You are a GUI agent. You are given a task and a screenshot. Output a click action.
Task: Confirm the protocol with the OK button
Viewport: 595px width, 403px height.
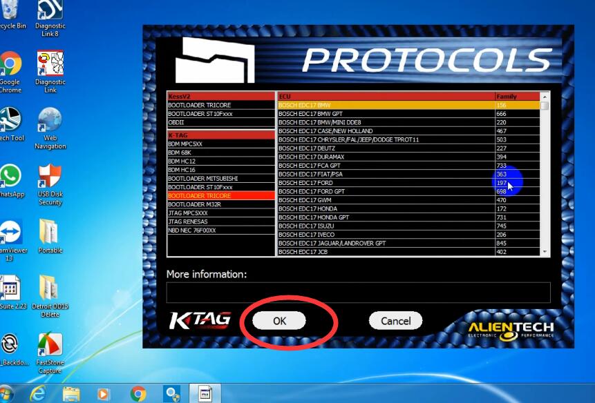point(279,321)
